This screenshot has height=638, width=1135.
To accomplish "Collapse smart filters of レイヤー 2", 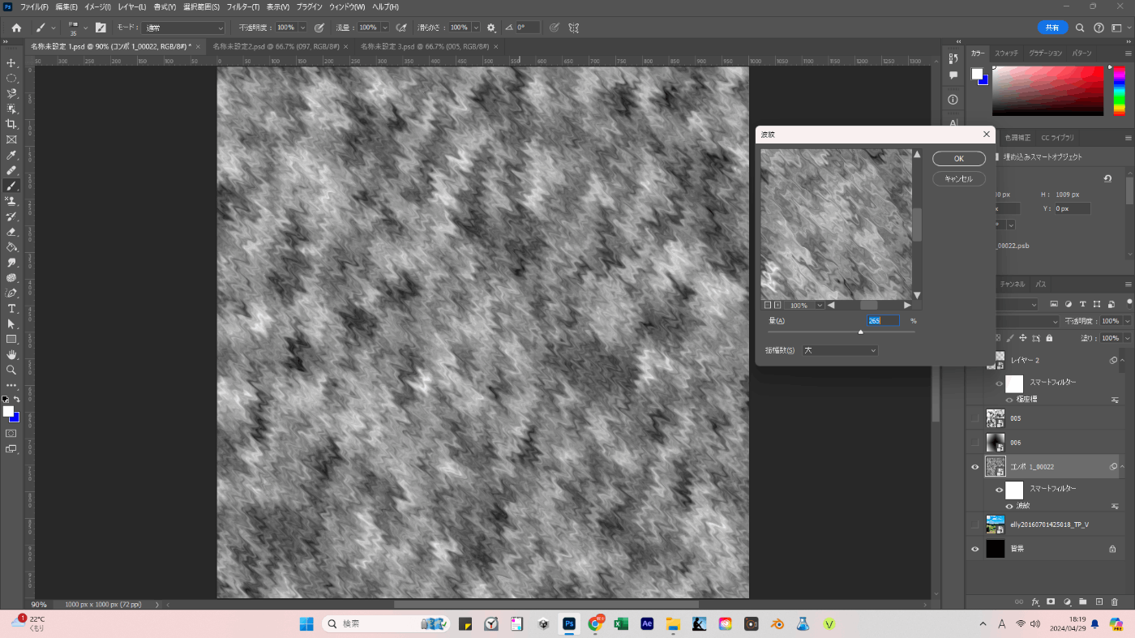I will coord(1123,360).
